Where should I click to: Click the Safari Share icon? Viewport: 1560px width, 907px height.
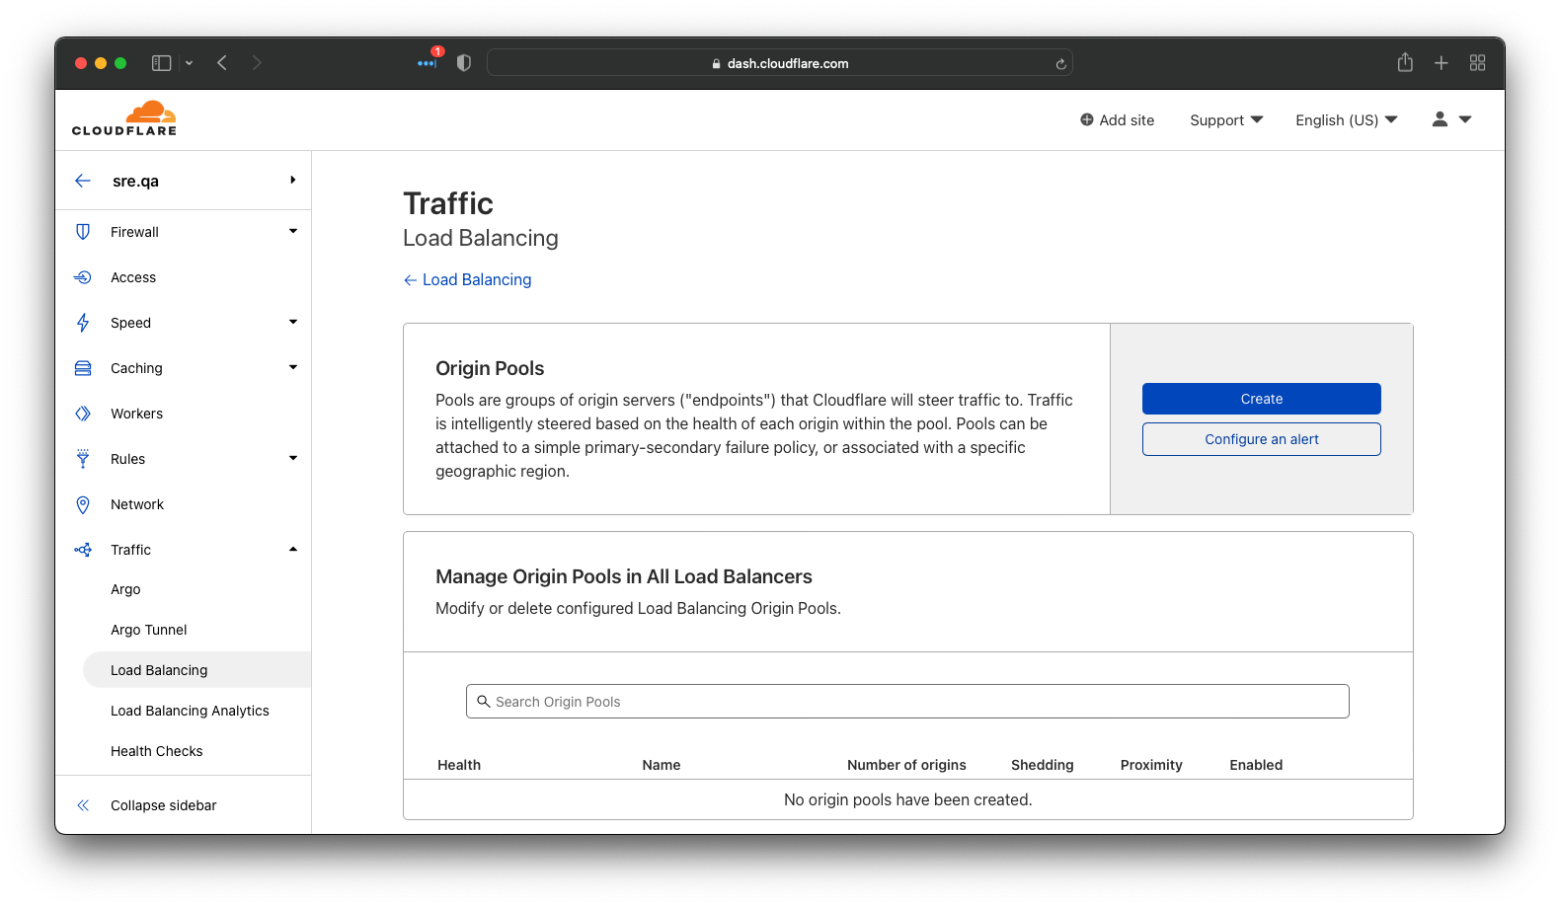pyautogui.click(x=1405, y=62)
